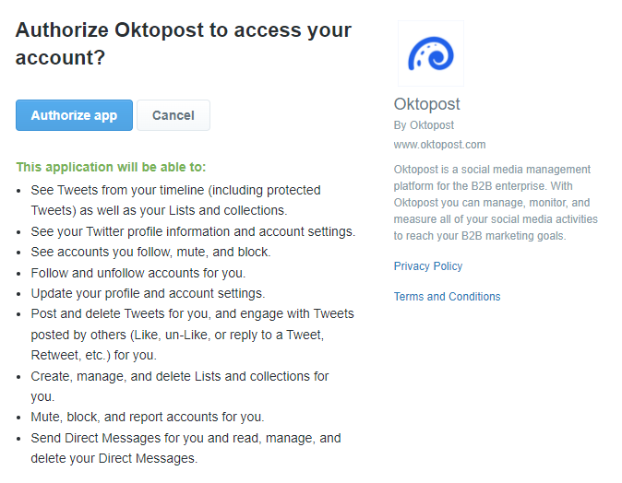The width and height of the screenshot is (622, 483).
Task: Click the Oktopost description paragraph
Action: pos(496,203)
